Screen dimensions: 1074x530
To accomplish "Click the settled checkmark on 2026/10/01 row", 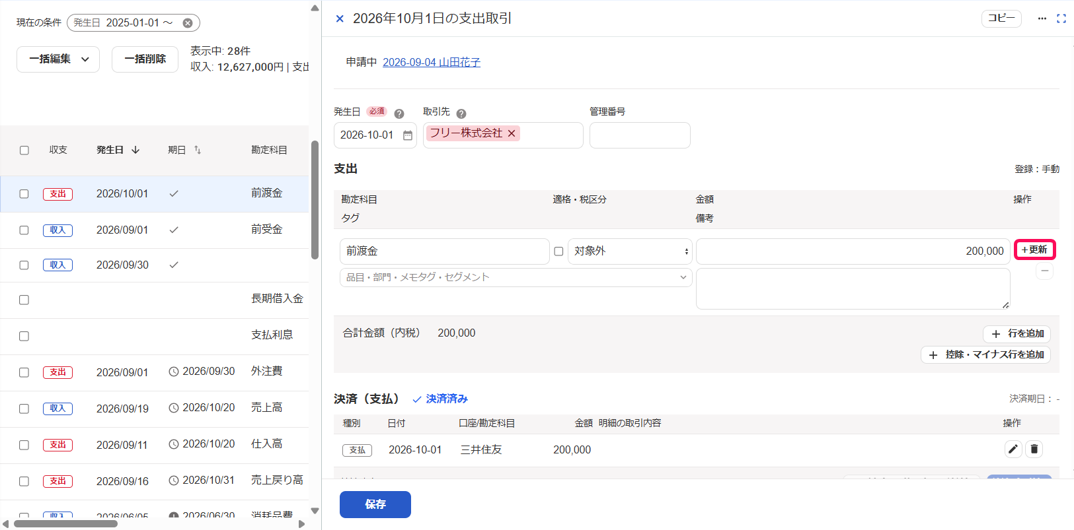I will [x=174, y=193].
